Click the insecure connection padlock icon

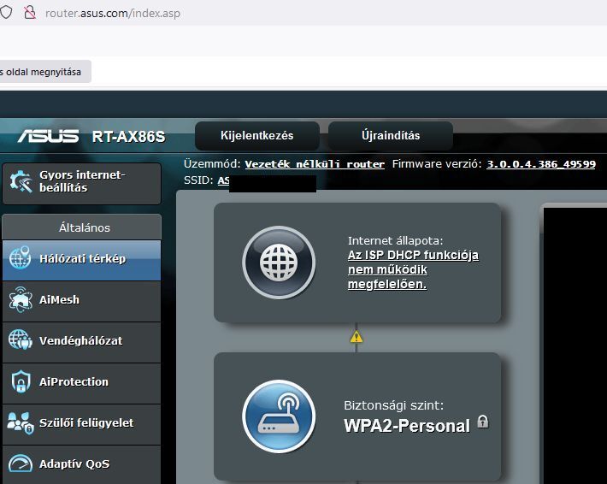(30, 12)
